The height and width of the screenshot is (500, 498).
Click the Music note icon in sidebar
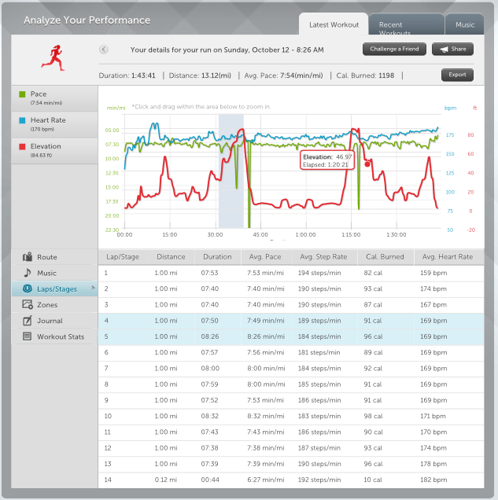tap(28, 273)
